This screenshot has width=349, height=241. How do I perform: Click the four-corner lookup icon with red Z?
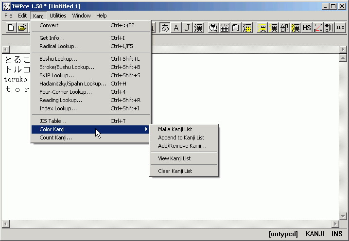[318, 28]
